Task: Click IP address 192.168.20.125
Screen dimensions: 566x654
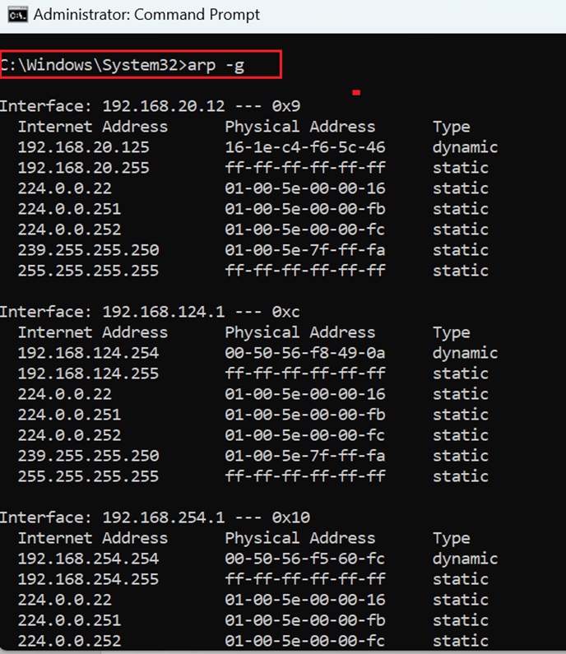Action: [83, 147]
